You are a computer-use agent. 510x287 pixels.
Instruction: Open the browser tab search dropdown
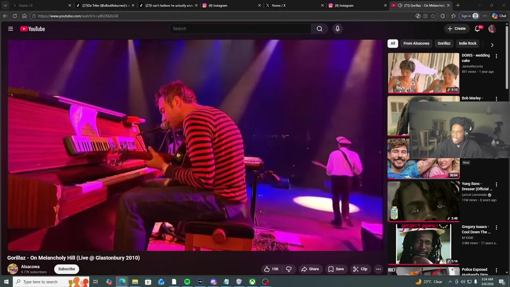[x=5, y=6]
